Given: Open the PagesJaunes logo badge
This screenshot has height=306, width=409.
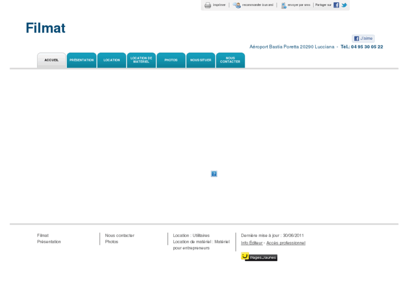Looking at the screenshot, I should [259, 257].
